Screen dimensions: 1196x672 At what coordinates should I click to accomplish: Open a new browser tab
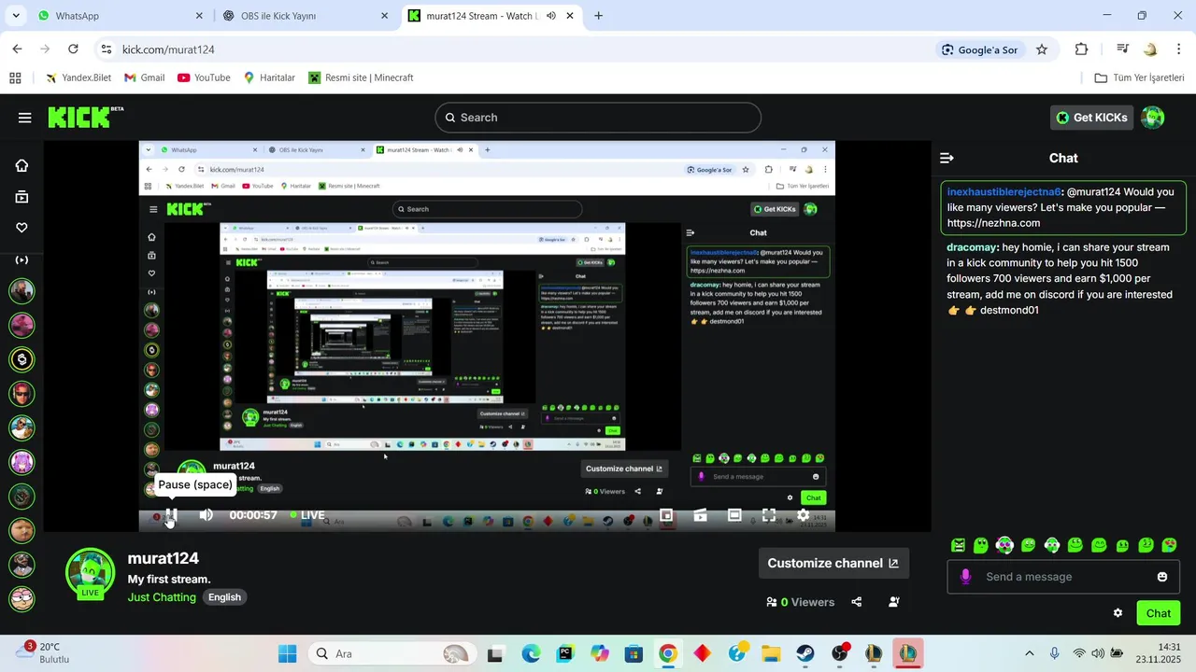[x=599, y=16]
